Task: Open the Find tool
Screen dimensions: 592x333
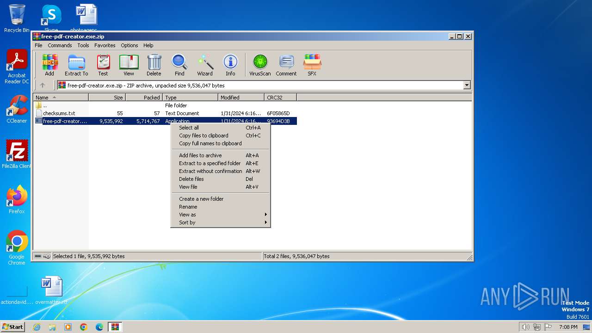Action: click(179, 65)
